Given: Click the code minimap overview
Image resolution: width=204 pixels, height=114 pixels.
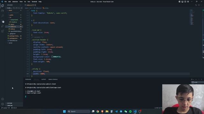Looking at the screenshot, I should coord(192,17).
